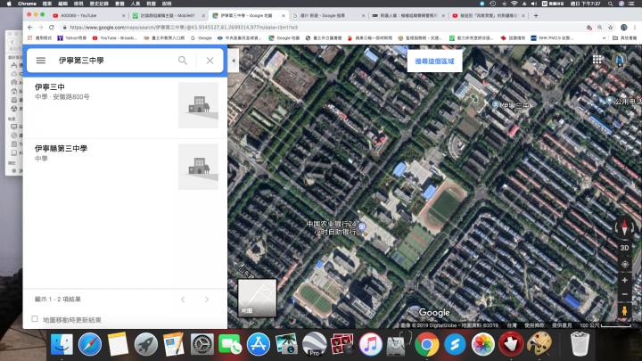The width and height of the screenshot is (642, 361).
Task: Open the Yahoo bookmark in bookmarks bar
Action: (x=71, y=38)
